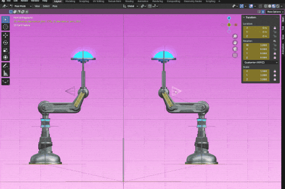285x189 pixels.
Task: Switch to the Sculpting workspace tab
Action: pos(84,1)
